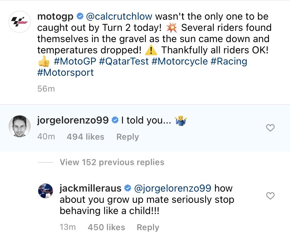Image resolution: width=290 pixels, height=240 pixels.
Task: View 450 likes on Miller's reply
Action: [106, 227]
